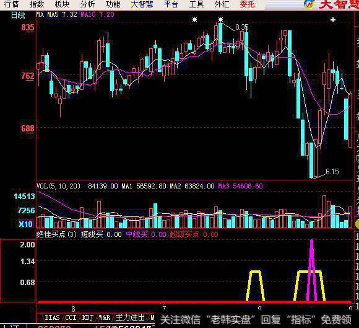Open the 功能 menu
The image size is (359, 328).
click(113, 4)
